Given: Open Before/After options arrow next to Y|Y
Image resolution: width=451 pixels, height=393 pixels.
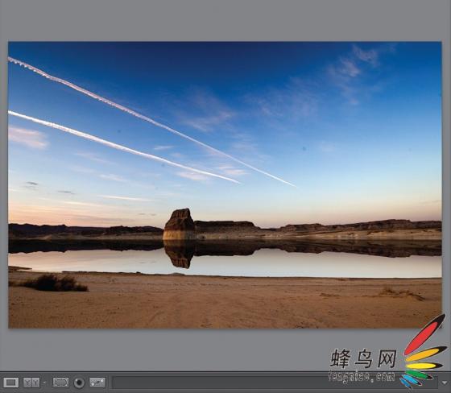Looking at the screenshot, I should [44, 383].
